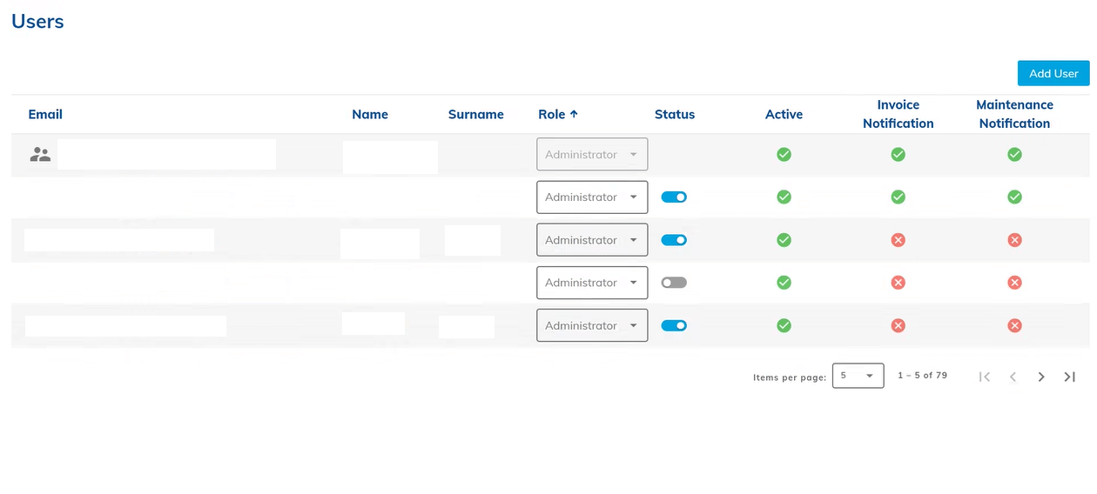Click the group users icon in first row
1097x494 pixels.
40,155
